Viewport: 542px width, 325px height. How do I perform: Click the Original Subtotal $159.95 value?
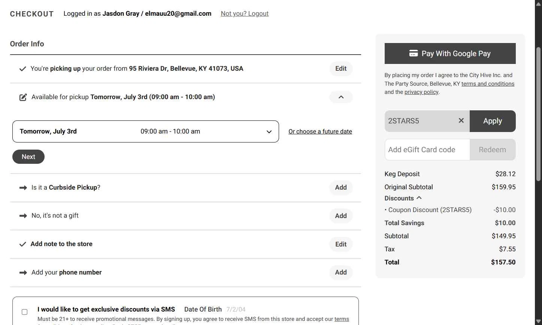tap(503, 187)
